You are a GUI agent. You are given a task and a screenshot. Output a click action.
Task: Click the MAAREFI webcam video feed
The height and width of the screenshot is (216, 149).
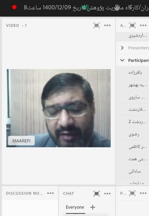point(59,108)
